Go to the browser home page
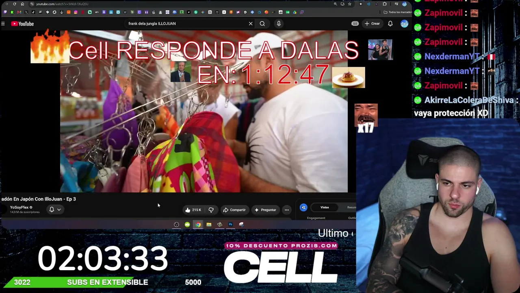The image size is (520, 293). (22, 4)
